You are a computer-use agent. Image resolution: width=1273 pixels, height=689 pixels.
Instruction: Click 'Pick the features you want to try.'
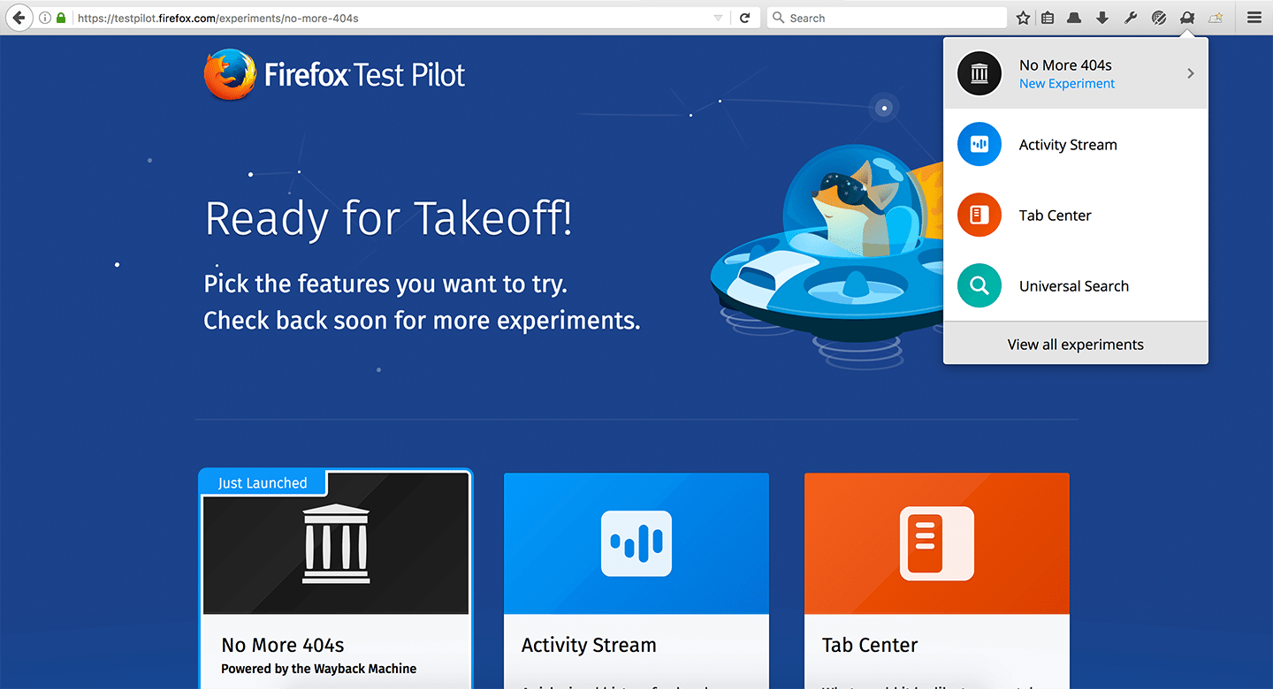tap(385, 284)
